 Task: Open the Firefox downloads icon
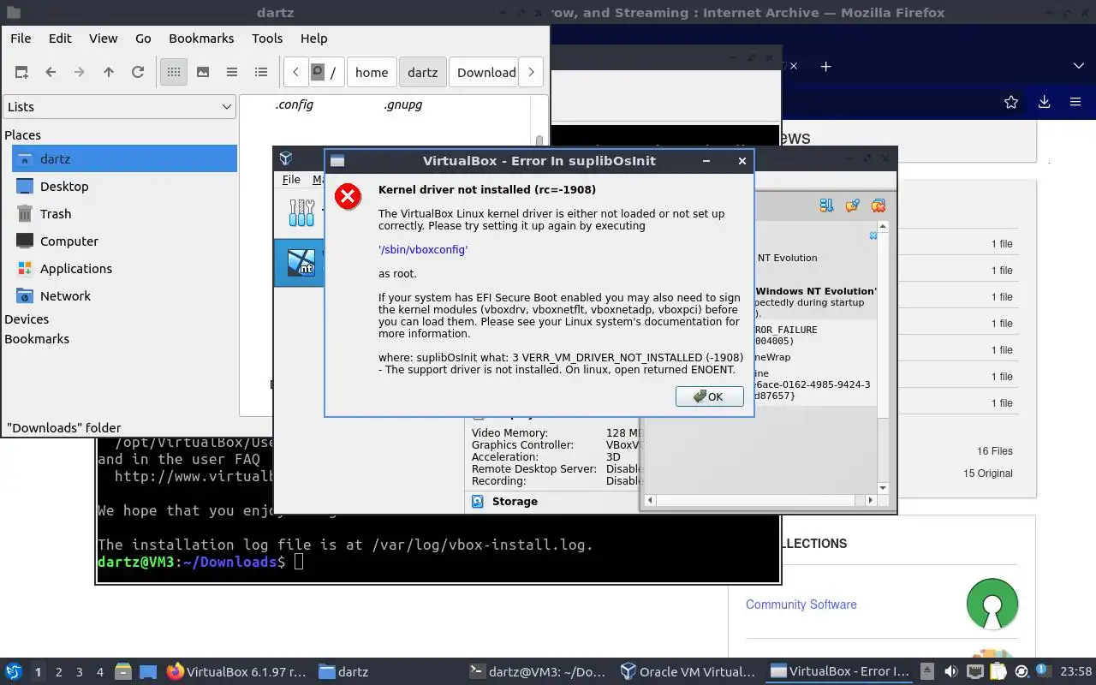(1044, 102)
